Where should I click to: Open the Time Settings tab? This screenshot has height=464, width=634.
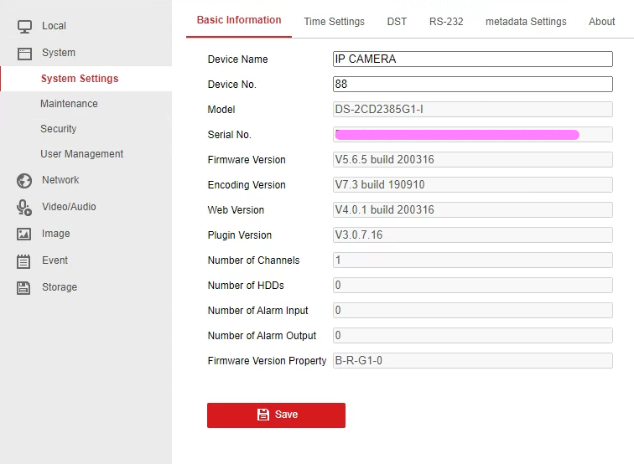pyautogui.click(x=334, y=22)
